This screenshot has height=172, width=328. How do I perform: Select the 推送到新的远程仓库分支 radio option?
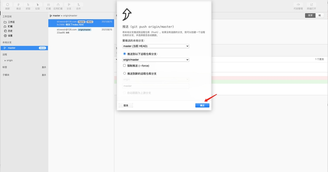[x=125, y=73]
